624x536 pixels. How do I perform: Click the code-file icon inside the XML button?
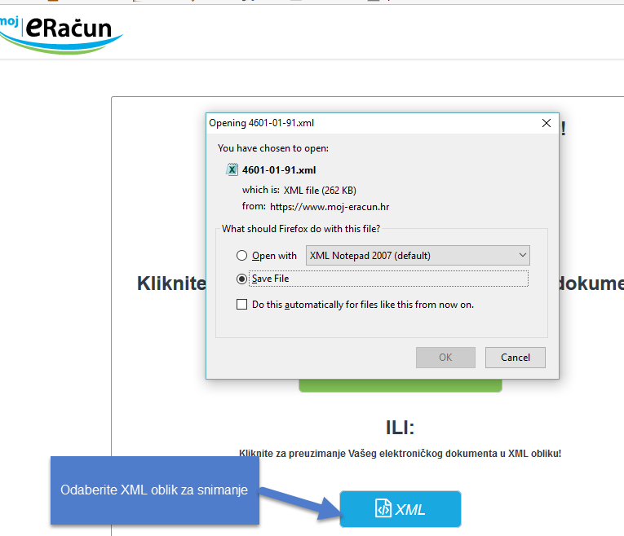click(383, 509)
